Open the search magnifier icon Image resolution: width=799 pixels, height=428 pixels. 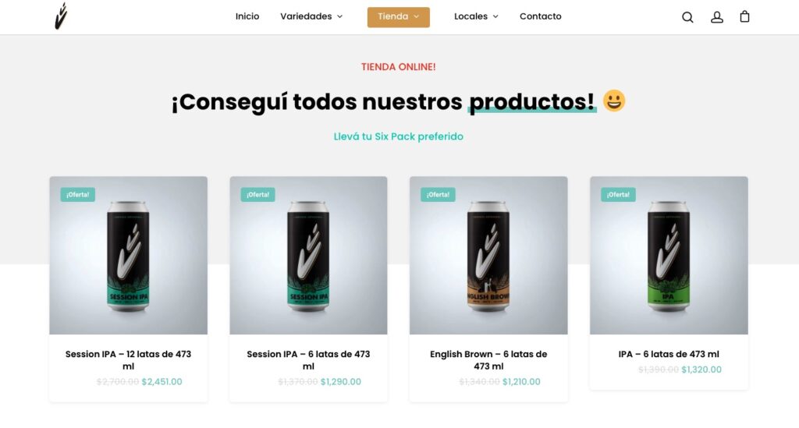687,17
